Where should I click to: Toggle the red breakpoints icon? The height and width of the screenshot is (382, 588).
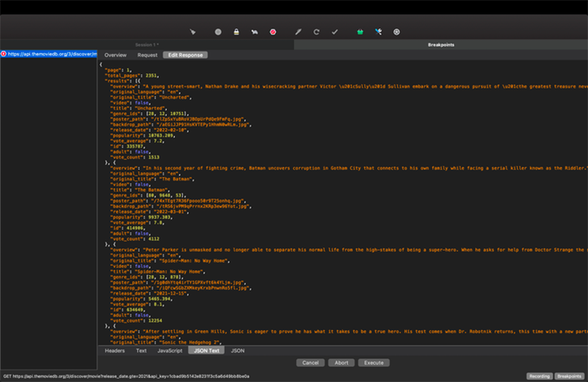tap(273, 32)
